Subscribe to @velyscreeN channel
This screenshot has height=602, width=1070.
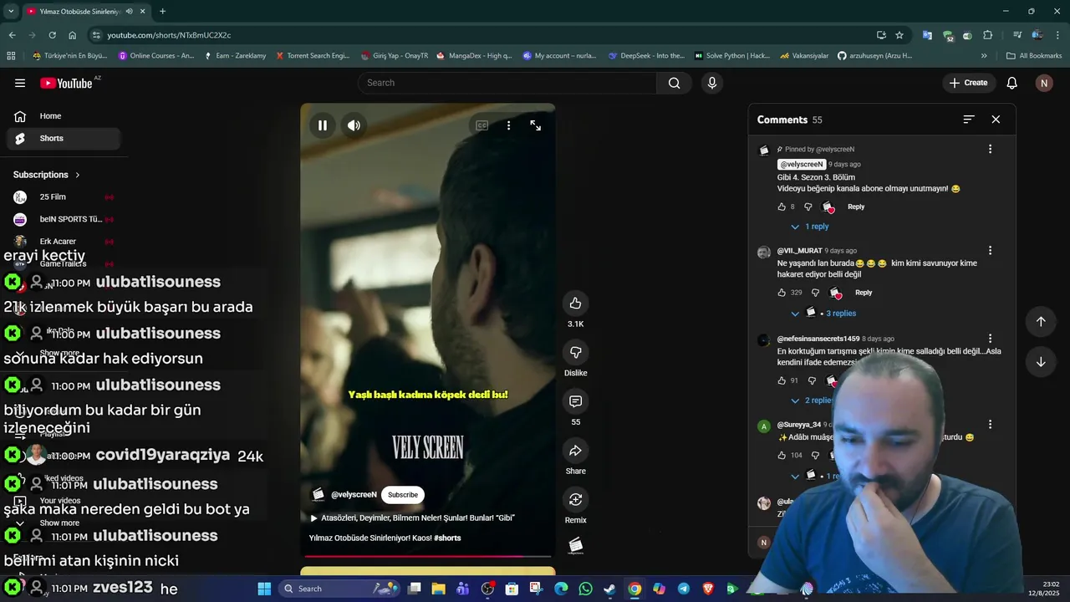click(402, 495)
